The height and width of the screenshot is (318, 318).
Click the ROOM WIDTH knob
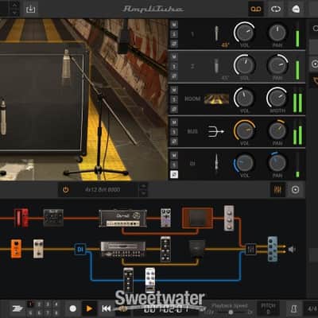click(277, 98)
